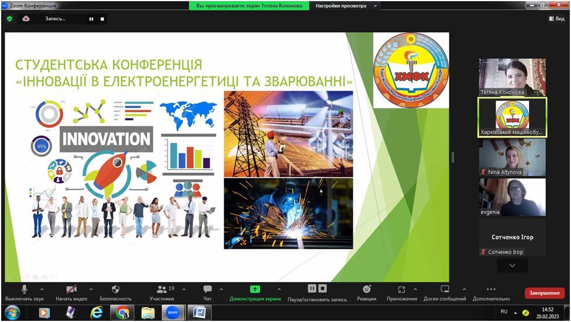Click the power lines photo on slide
The image size is (571, 322).
[x=288, y=134]
